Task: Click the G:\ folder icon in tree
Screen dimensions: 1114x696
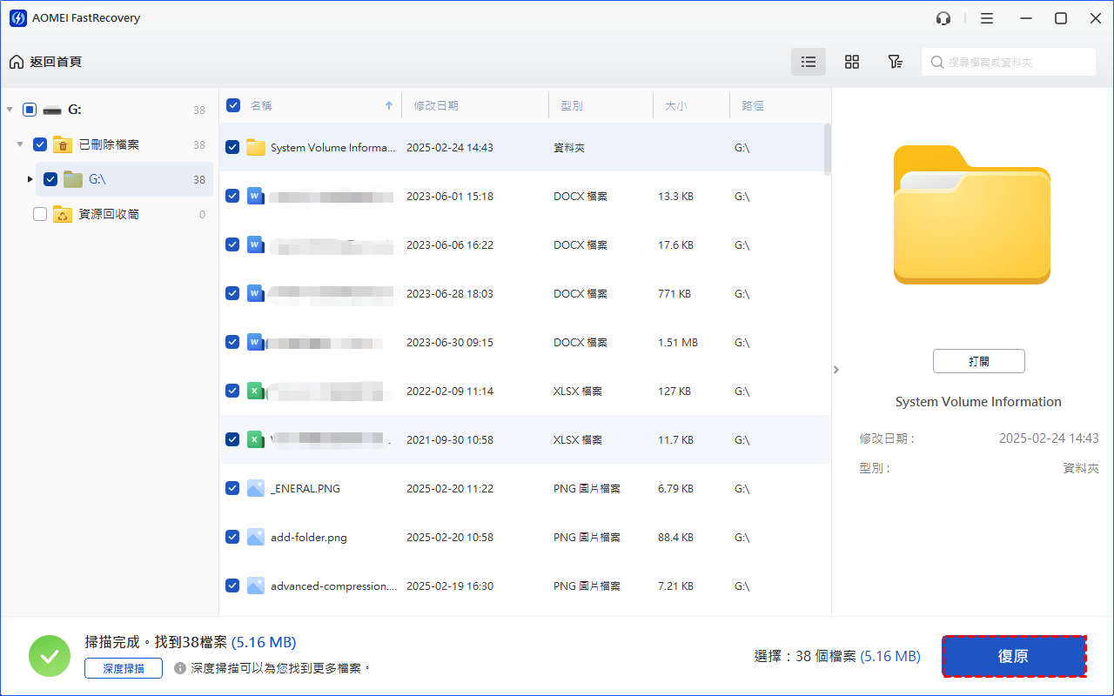Action: coord(73,179)
